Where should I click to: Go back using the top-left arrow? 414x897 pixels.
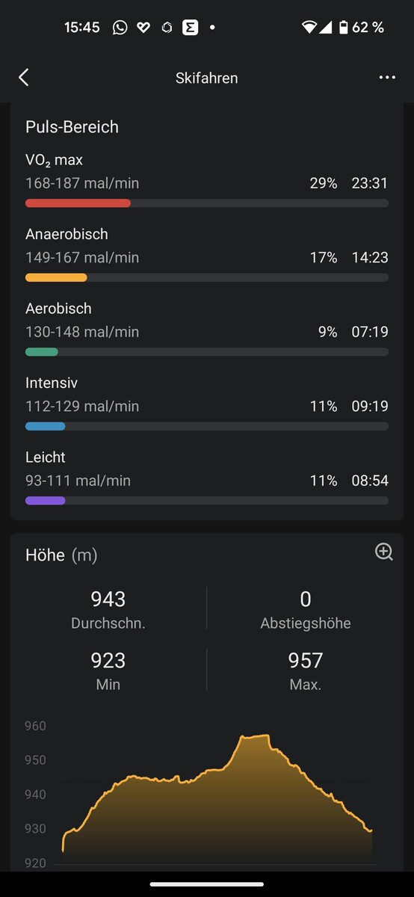click(24, 77)
